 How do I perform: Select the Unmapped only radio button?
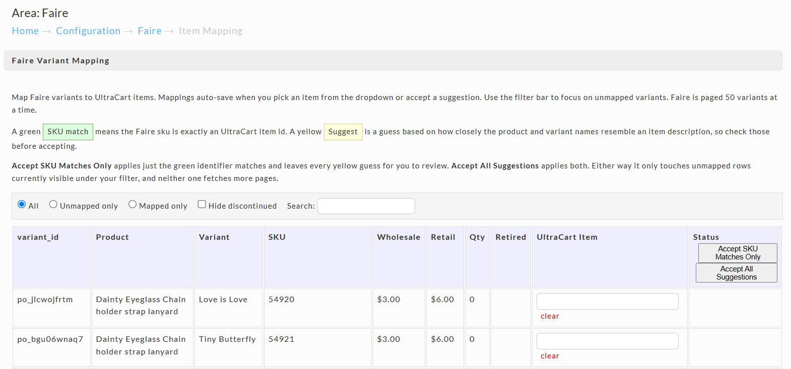53,204
